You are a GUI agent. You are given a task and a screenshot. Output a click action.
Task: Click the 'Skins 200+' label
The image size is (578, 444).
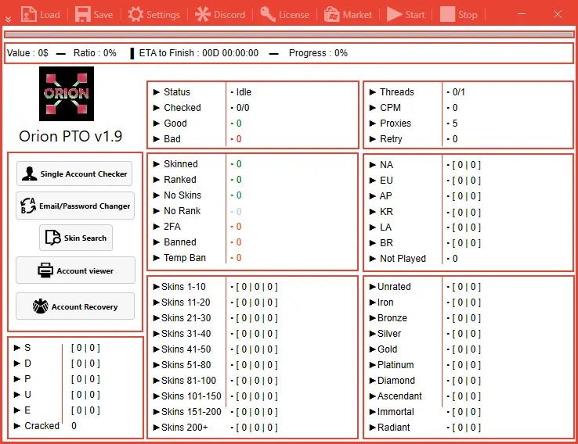coord(185,428)
